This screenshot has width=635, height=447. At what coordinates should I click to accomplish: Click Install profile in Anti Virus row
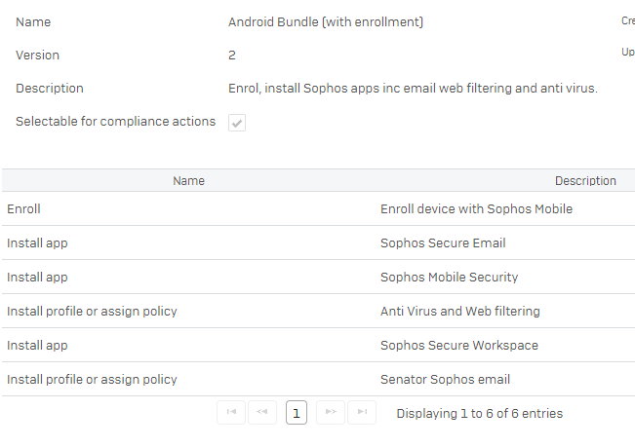[x=92, y=312]
